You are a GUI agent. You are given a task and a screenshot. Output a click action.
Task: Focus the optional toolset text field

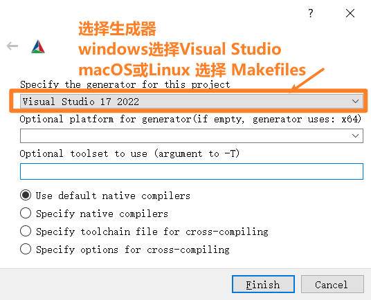point(192,171)
